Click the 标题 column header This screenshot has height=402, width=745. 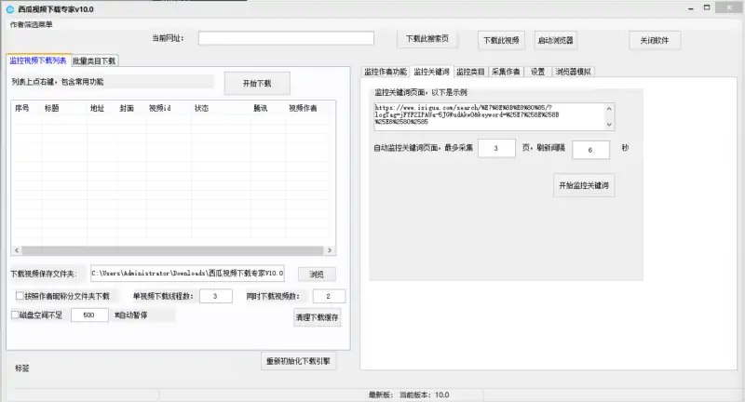(64, 108)
